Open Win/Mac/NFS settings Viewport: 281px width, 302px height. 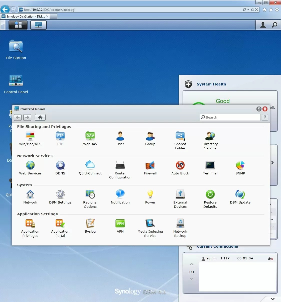coord(30,138)
